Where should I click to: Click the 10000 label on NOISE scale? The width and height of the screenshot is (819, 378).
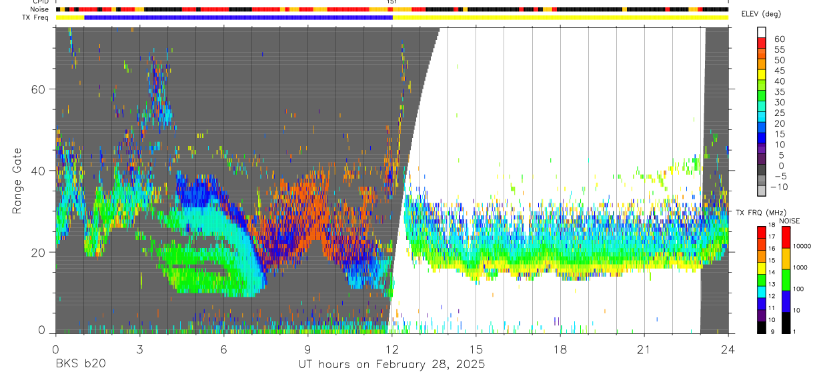coord(803,247)
